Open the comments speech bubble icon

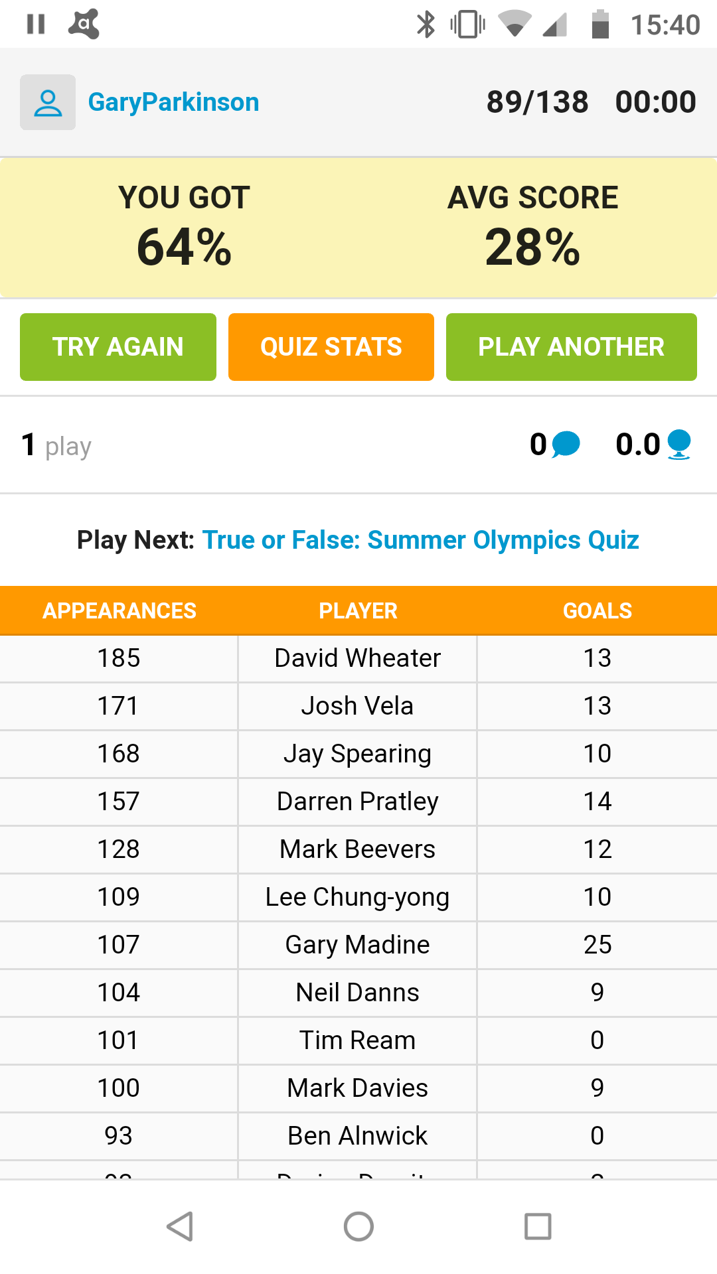click(566, 444)
